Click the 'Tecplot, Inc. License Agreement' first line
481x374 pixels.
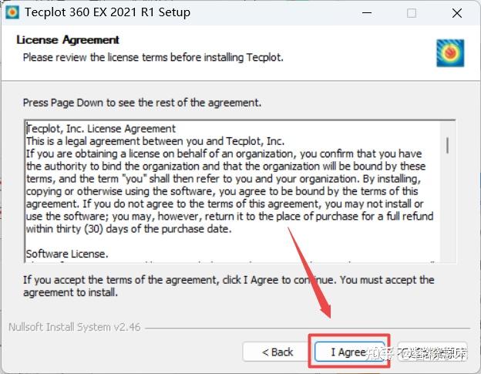point(101,129)
